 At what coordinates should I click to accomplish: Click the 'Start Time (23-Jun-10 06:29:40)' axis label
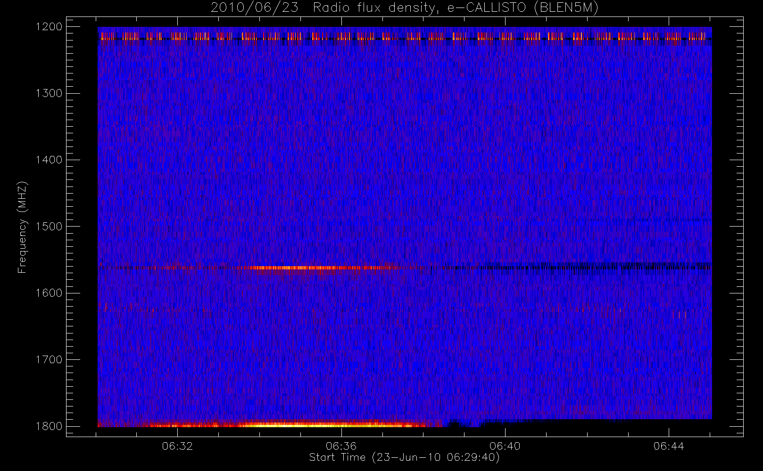[404, 457]
